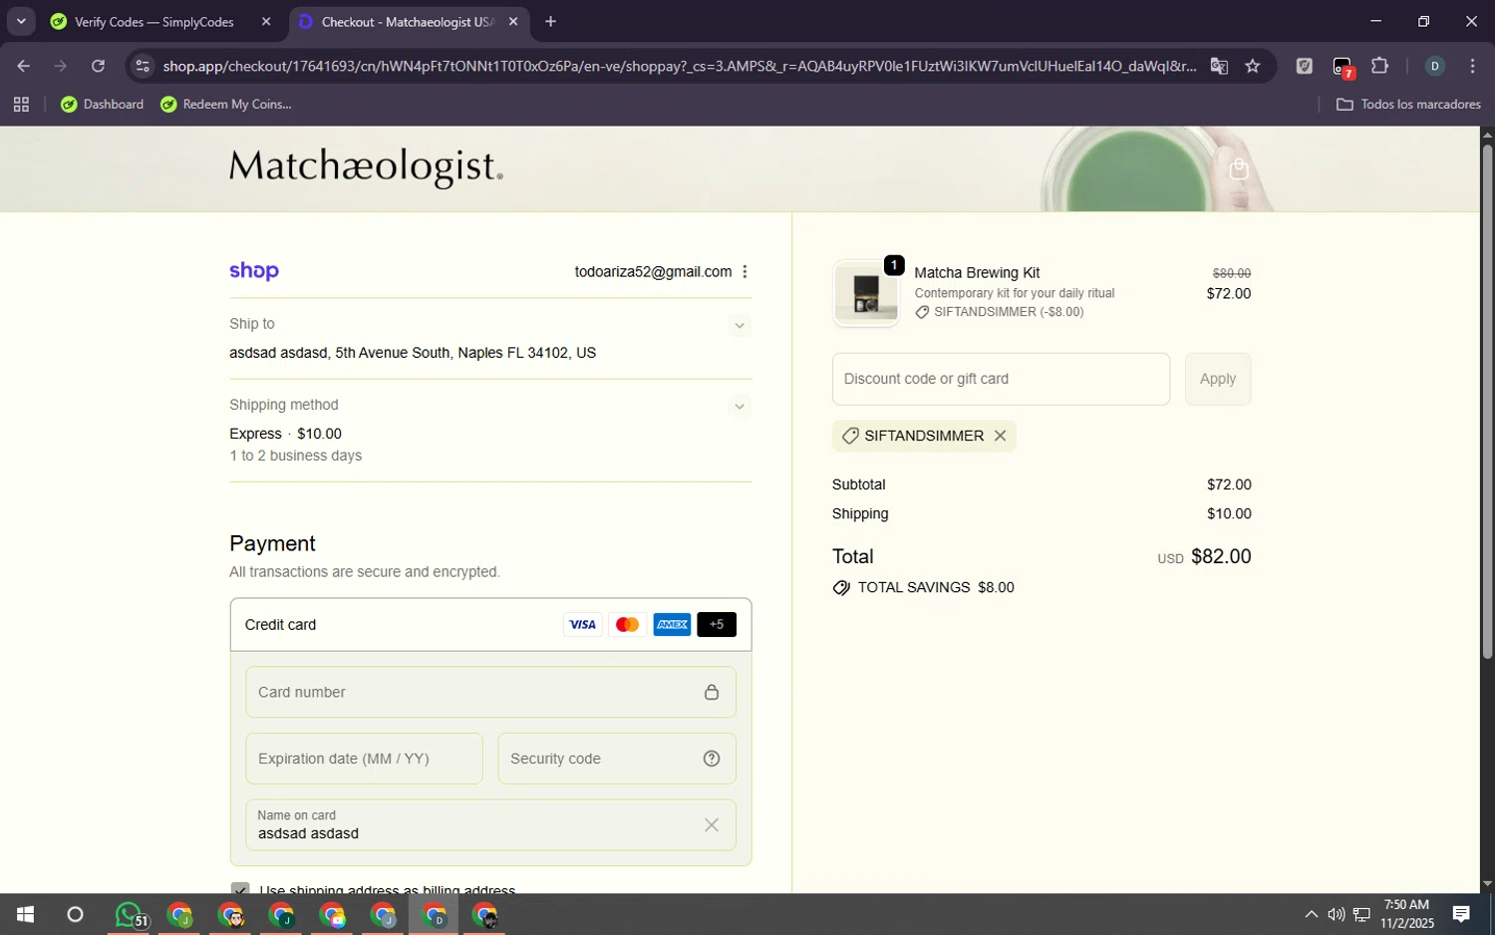This screenshot has width=1495, height=935.
Task: Click the email todoariza52@gmail.com
Action: click(653, 272)
